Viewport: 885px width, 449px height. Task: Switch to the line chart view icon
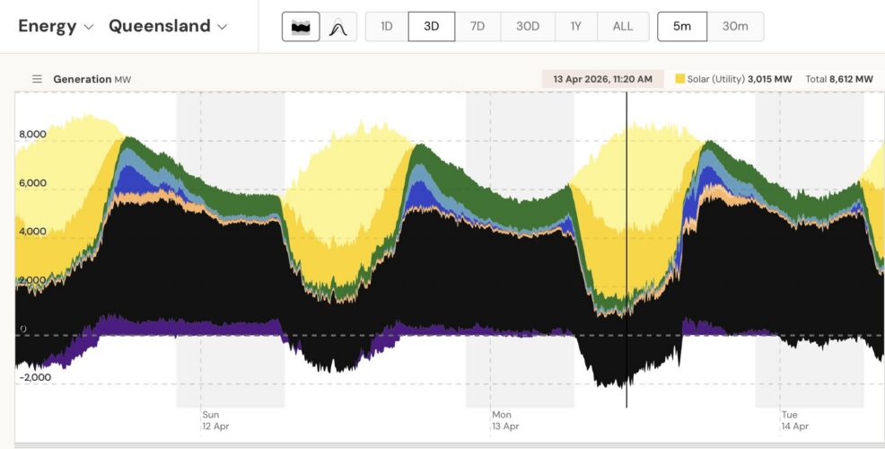[338, 27]
